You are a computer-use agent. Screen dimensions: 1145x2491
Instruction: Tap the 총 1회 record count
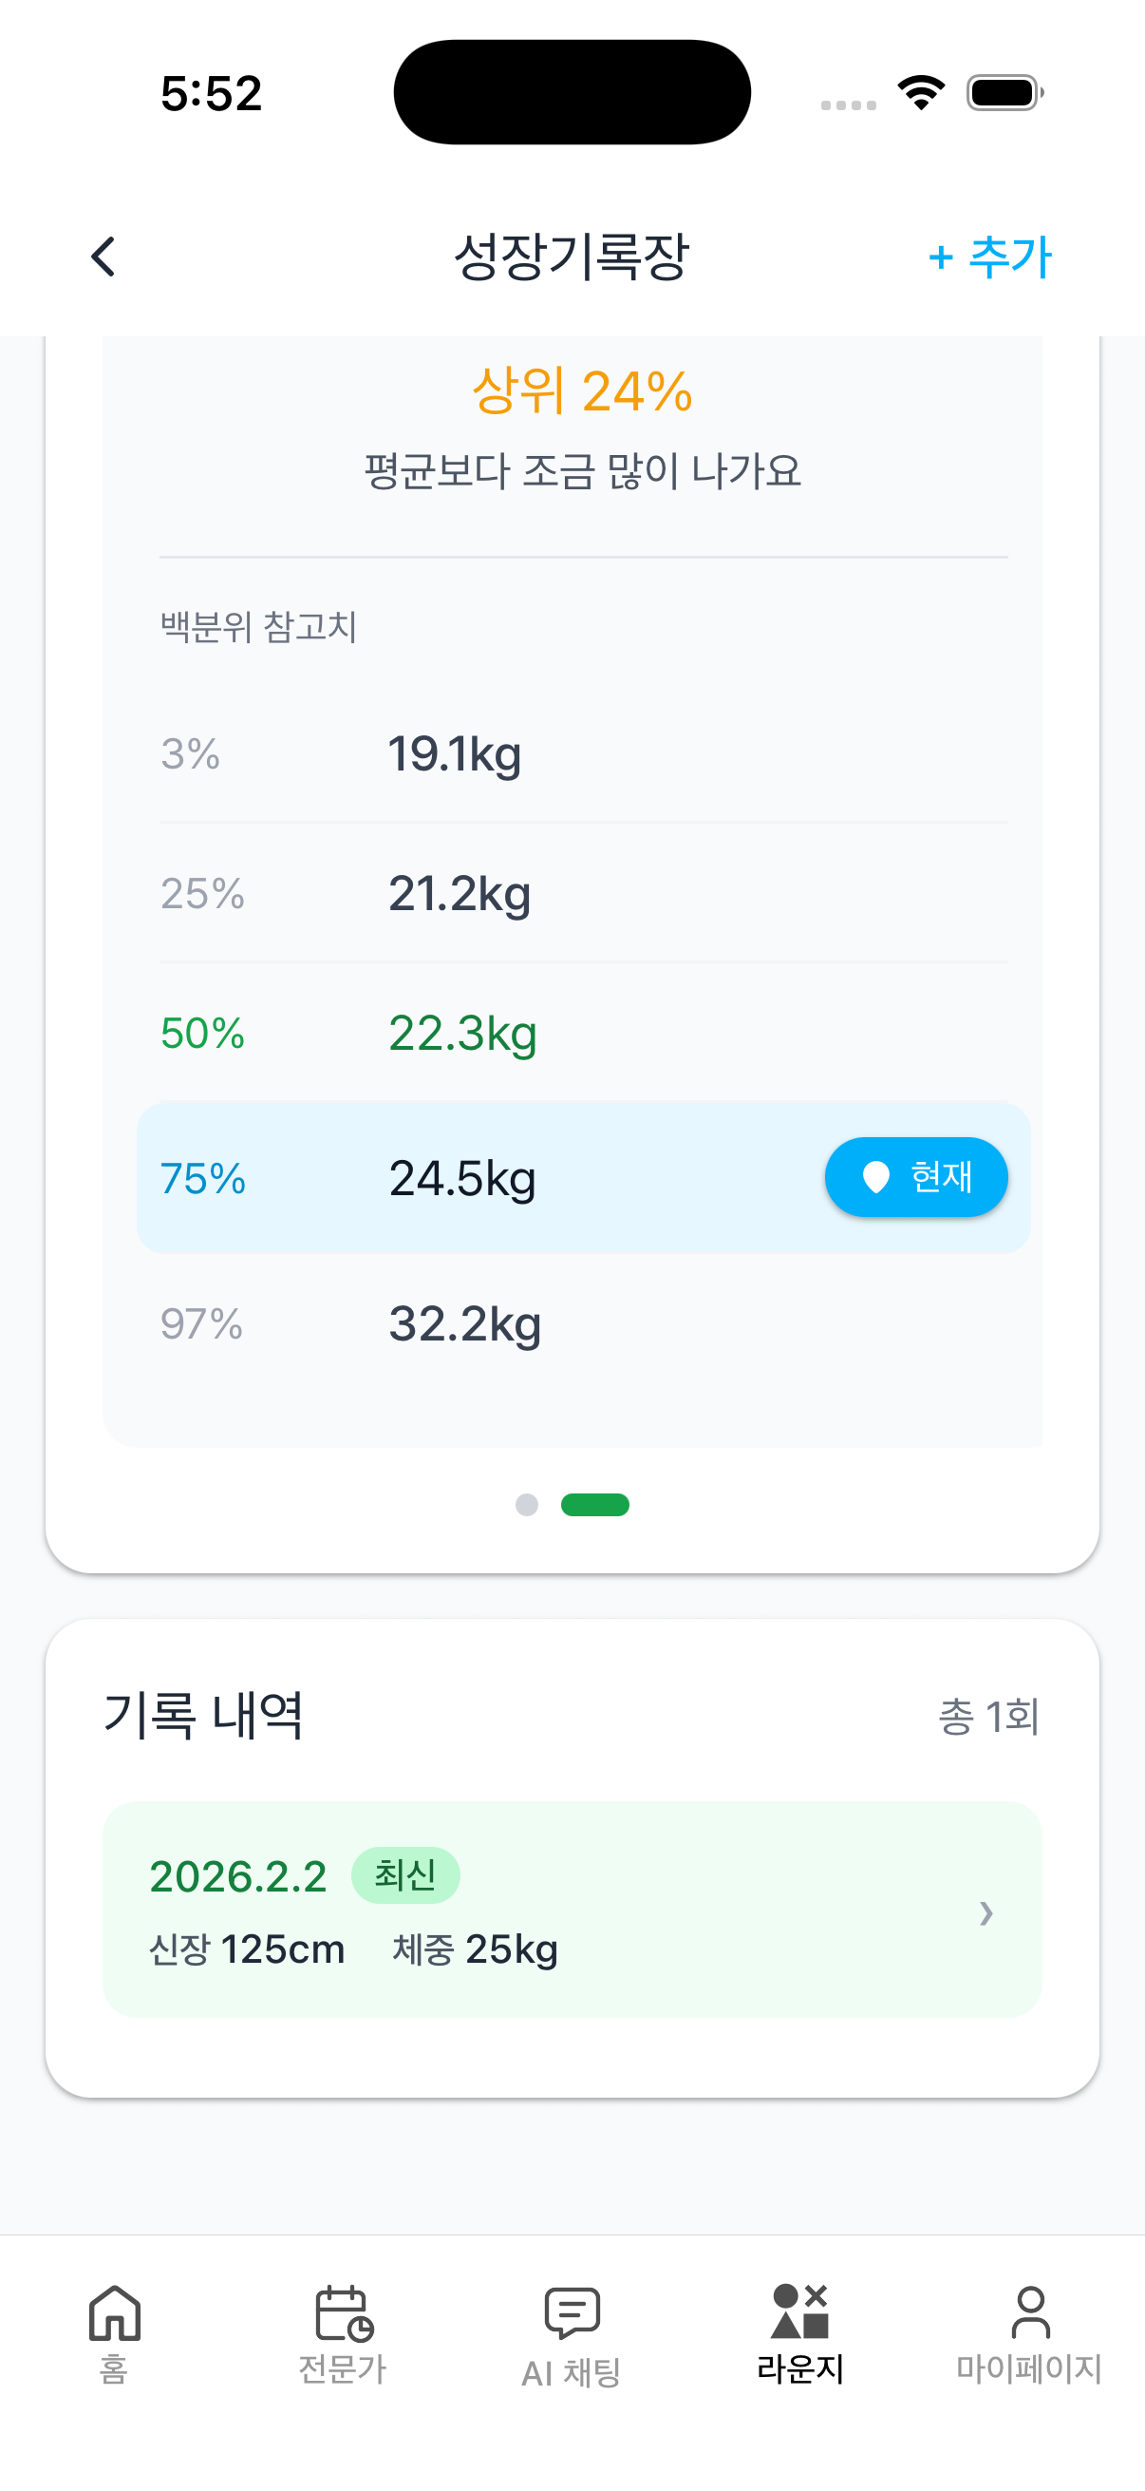(x=987, y=1717)
